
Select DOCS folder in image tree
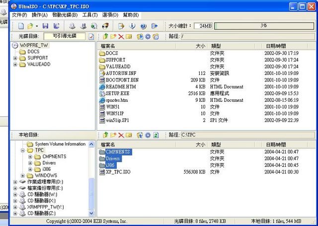pos(33,52)
